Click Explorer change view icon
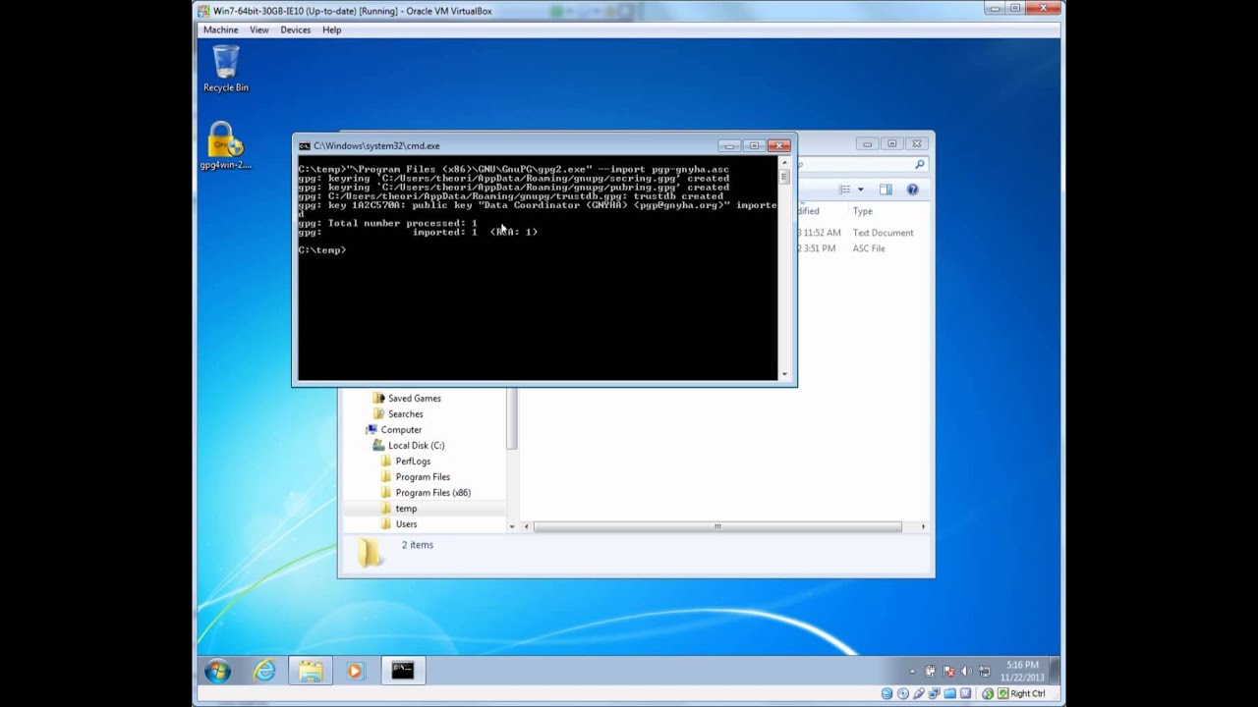This screenshot has width=1258, height=707. coord(844,190)
